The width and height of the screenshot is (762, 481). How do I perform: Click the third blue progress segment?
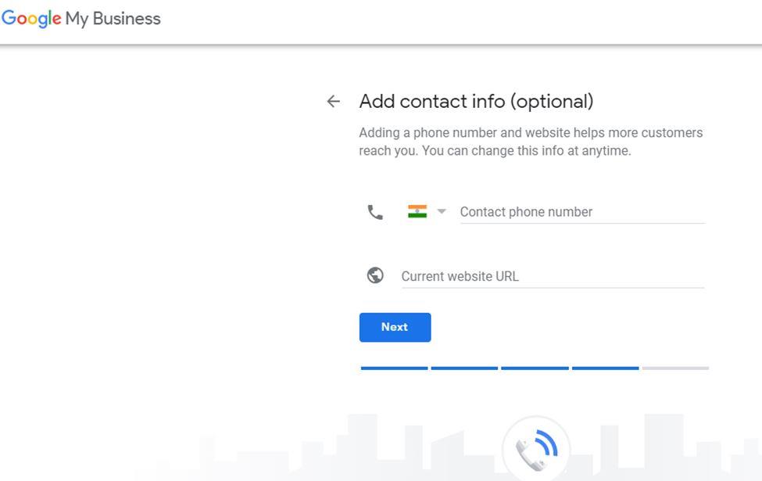pos(535,368)
